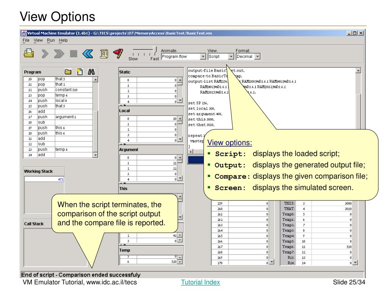Follow the Tutorial Index link
The image size is (388, 291).
tap(200, 282)
